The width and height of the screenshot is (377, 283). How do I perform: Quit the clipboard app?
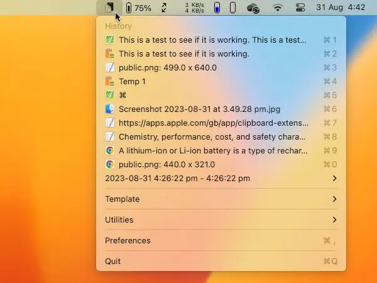(x=221, y=261)
